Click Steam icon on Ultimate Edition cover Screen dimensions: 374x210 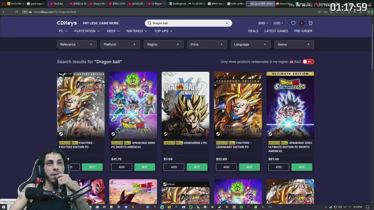270,134
